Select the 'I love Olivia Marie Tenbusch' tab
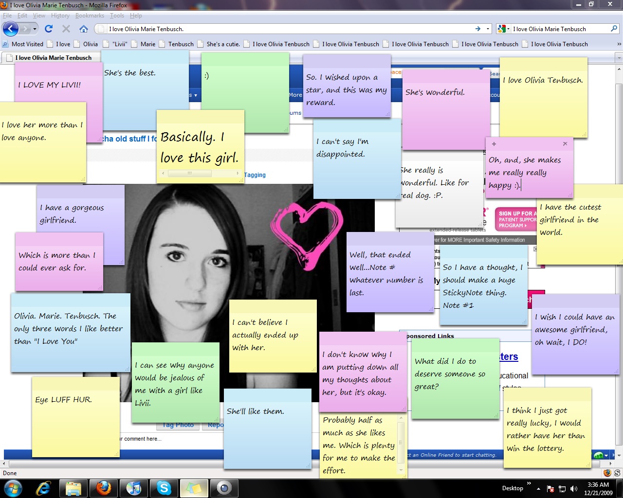 coord(51,57)
